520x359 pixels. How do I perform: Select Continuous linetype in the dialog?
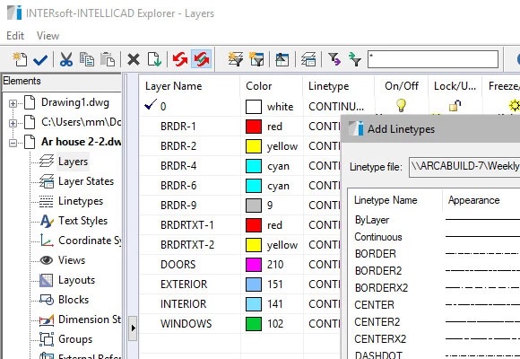pyautogui.click(x=378, y=237)
